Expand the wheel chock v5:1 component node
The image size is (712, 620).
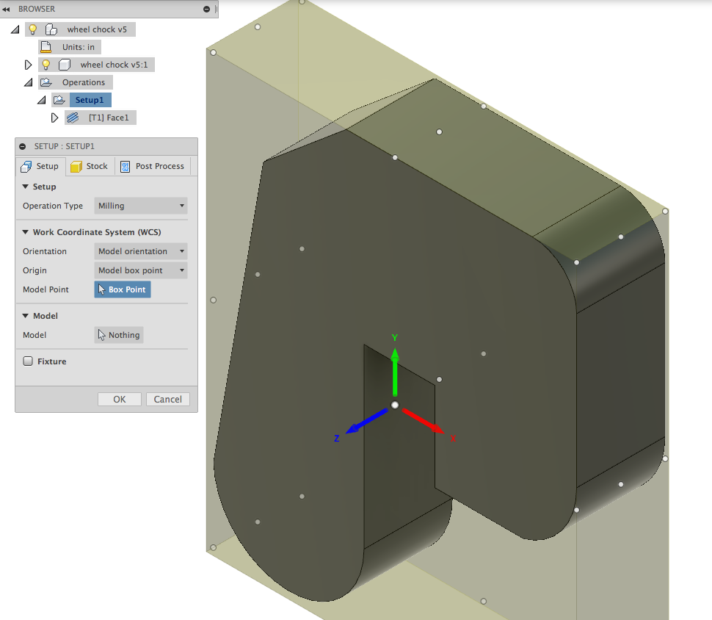click(28, 65)
